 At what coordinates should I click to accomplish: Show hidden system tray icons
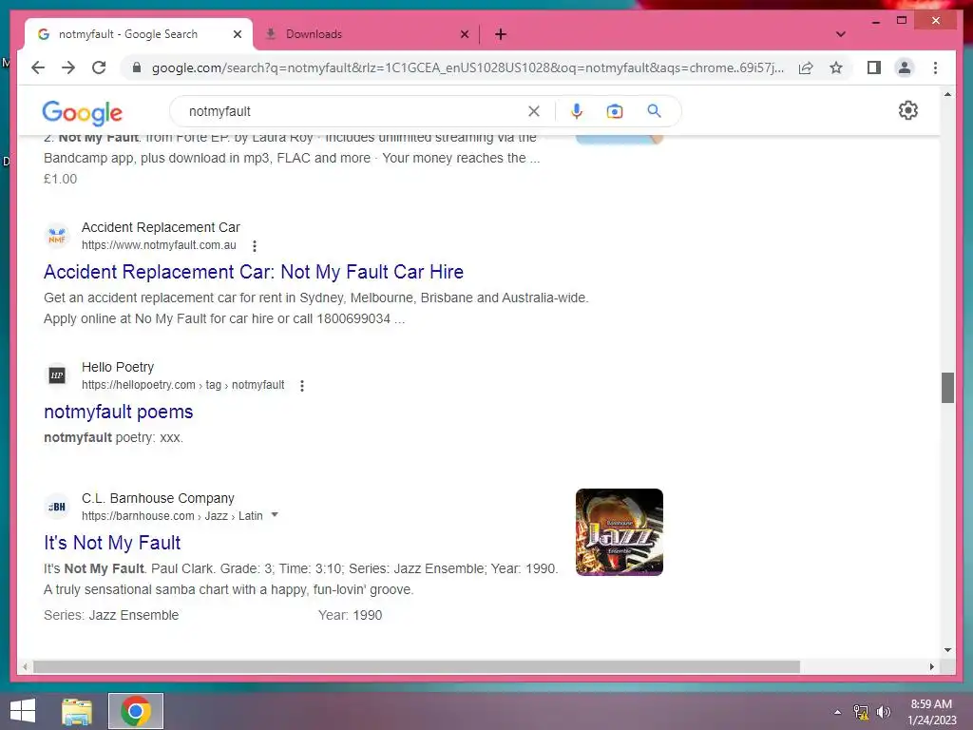pos(837,712)
